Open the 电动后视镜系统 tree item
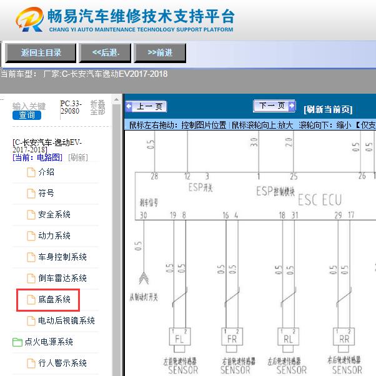 (66, 320)
